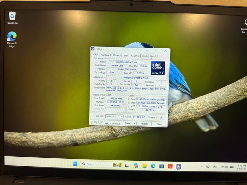Click the Cores value 2P + 8E + 2LP

coord(139,117)
